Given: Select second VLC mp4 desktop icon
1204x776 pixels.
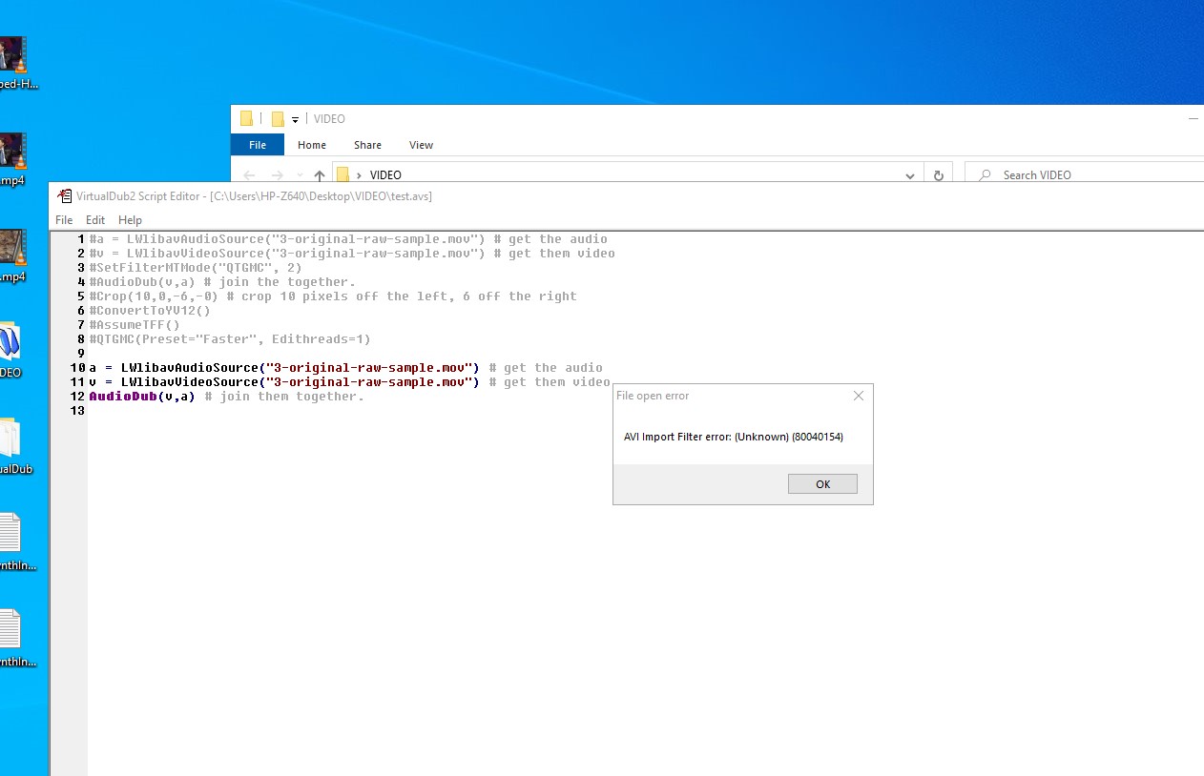Looking at the screenshot, I should (12, 151).
